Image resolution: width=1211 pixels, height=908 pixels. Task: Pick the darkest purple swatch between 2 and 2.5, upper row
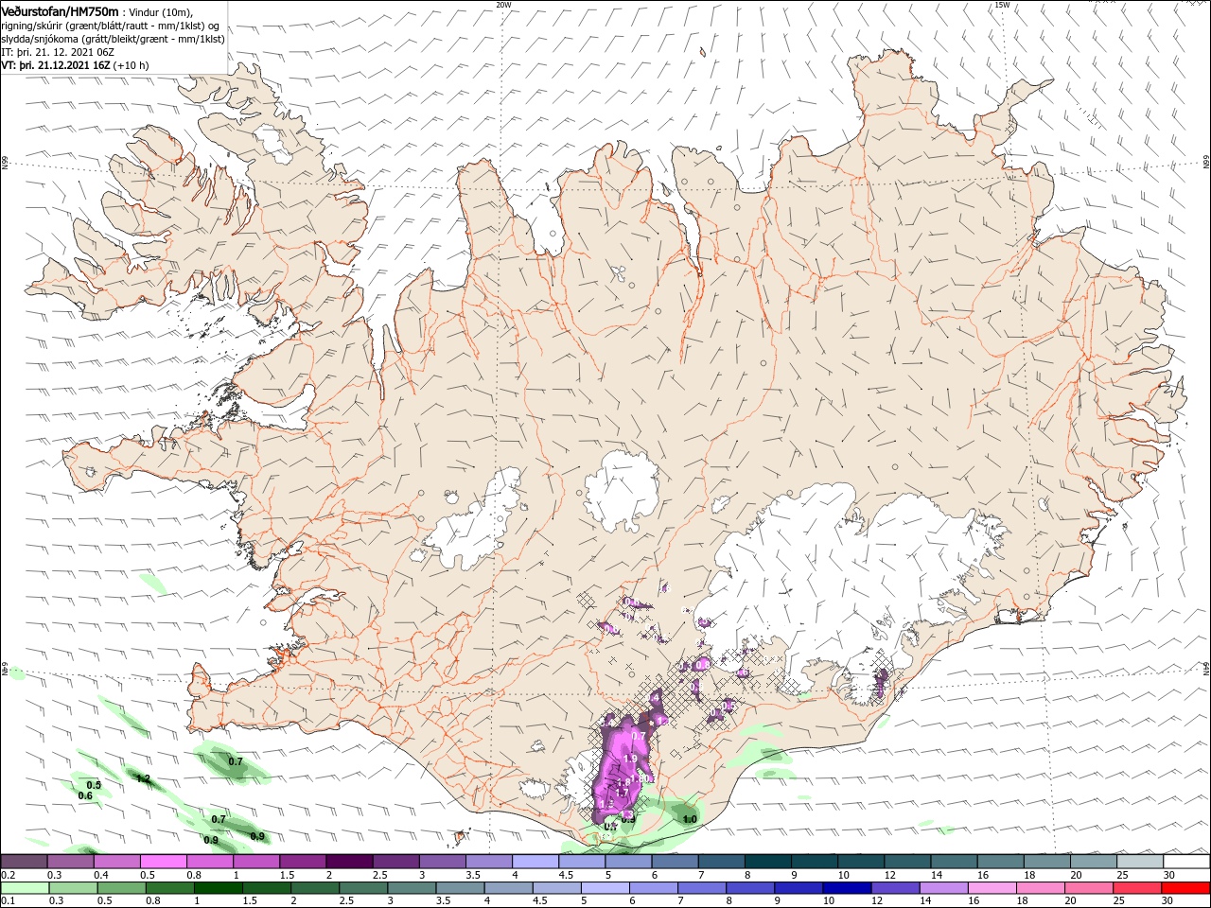click(x=349, y=862)
